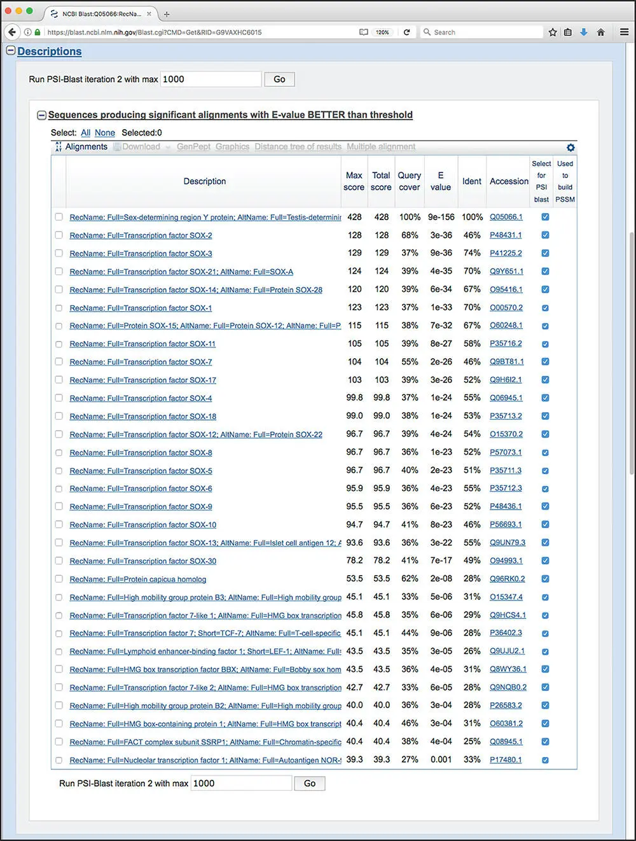Open table settings gear icon

coord(570,148)
